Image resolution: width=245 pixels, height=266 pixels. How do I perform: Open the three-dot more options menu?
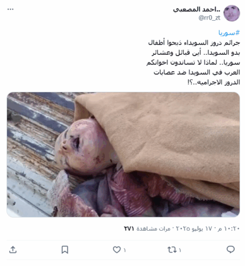click(x=10, y=9)
